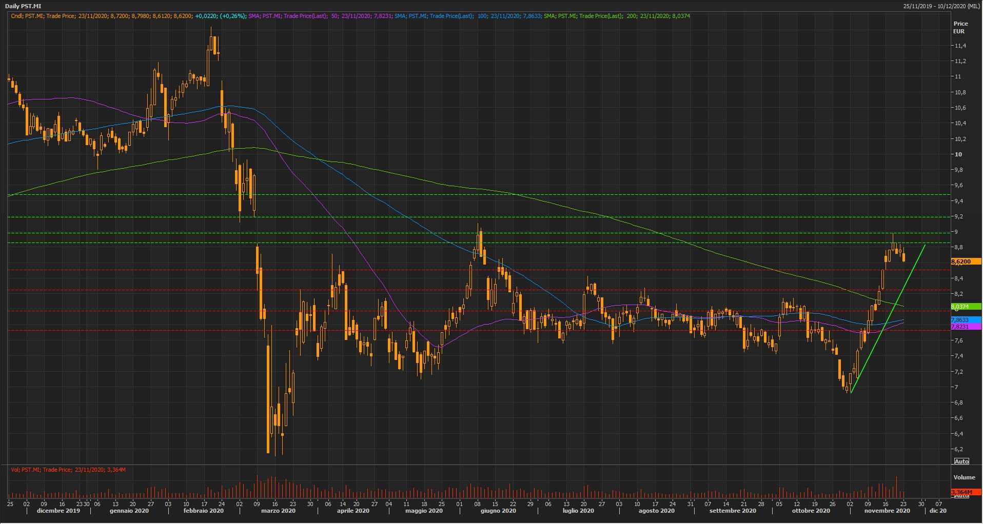The height and width of the screenshot is (524, 983).
Task: Open the 25/11/2019 - 10/12/2020 date range label
Action: pyautogui.click(x=941, y=6)
